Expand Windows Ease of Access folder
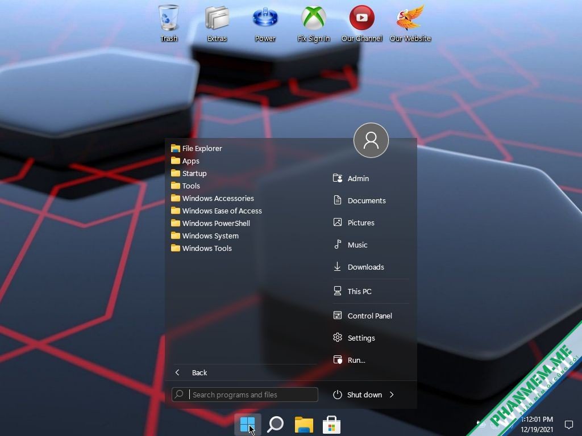Screen dimensions: 582x436 [x=217, y=211]
